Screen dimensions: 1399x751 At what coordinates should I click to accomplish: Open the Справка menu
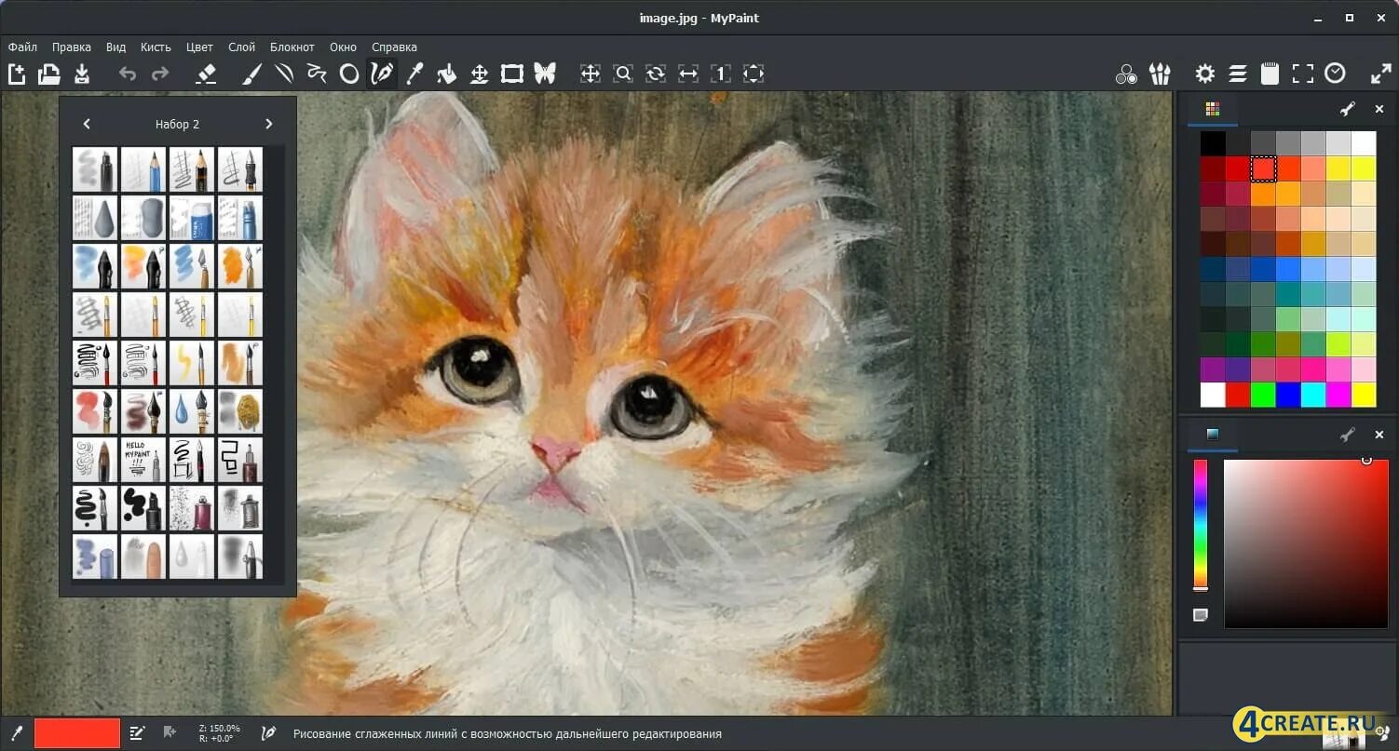pyautogui.click(x=394, y=47)
